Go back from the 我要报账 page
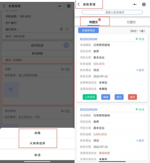The height and width of the screenshot is (163, 150). pyautogui.click(x=4, y=6)
